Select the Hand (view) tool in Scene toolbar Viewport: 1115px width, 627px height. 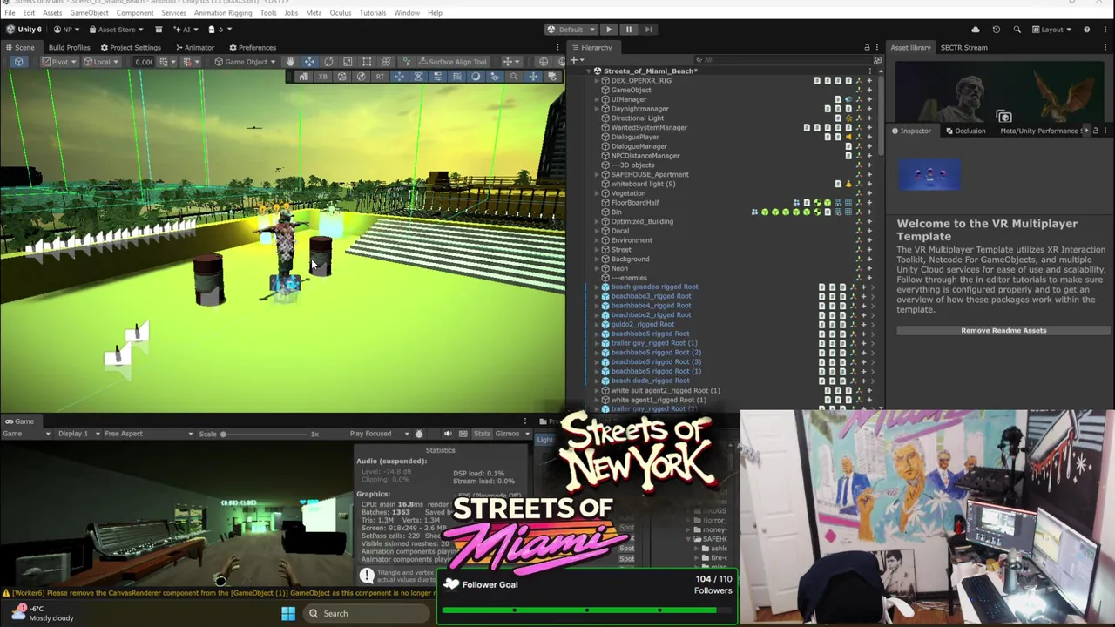(x=290, y=62)
